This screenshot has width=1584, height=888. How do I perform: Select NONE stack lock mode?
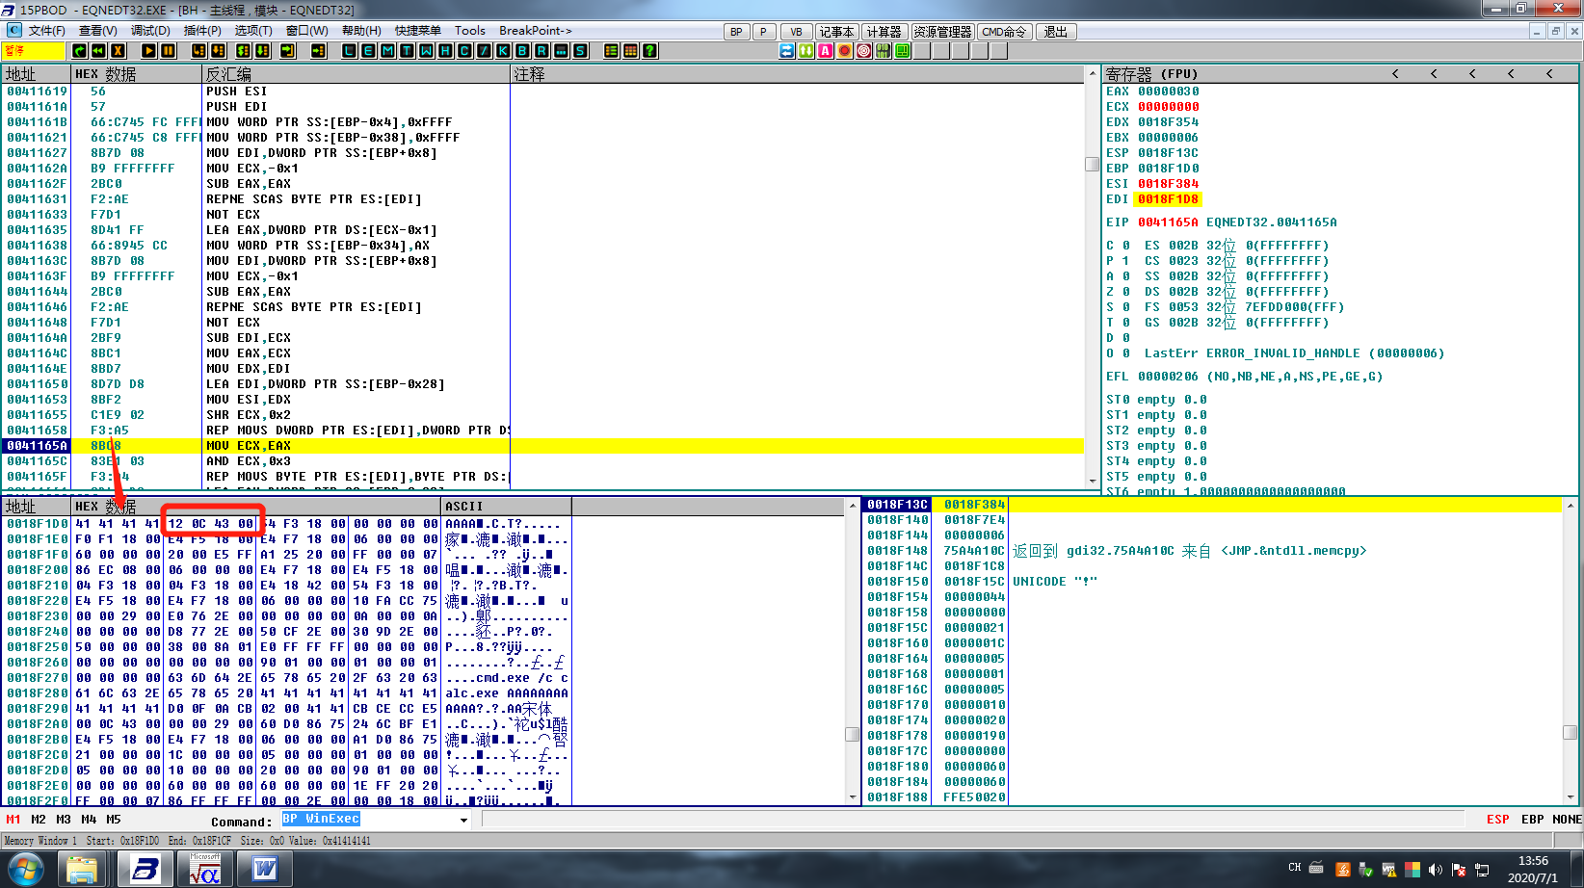[1567, 820]
